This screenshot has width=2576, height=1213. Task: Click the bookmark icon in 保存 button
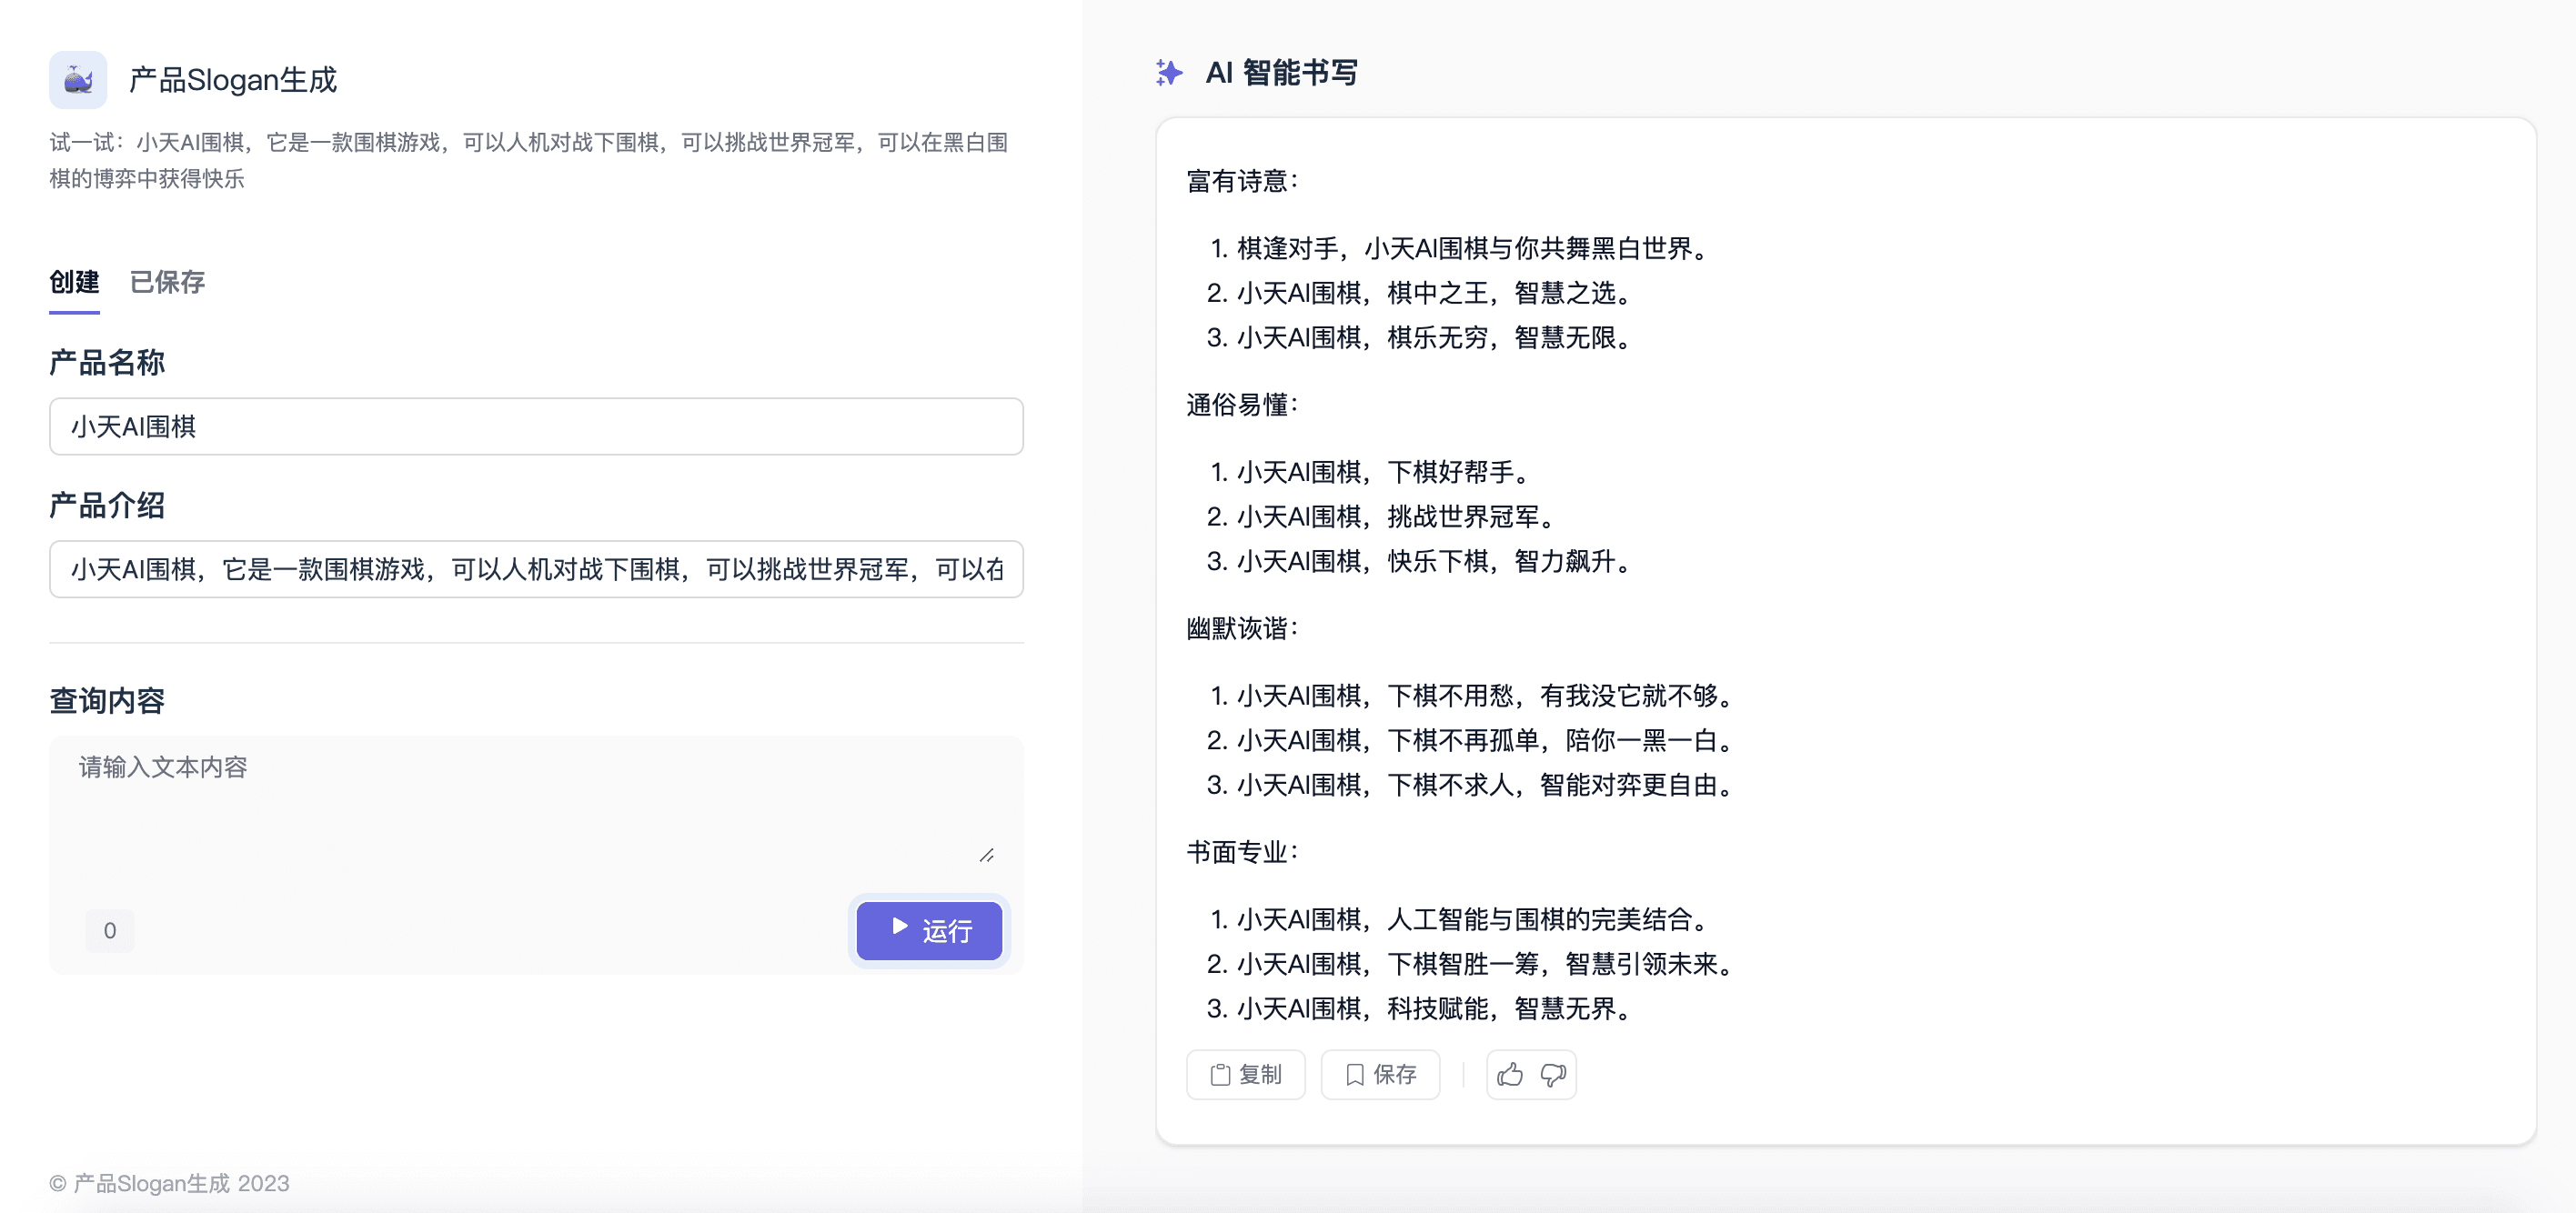click(1355, 1075)
